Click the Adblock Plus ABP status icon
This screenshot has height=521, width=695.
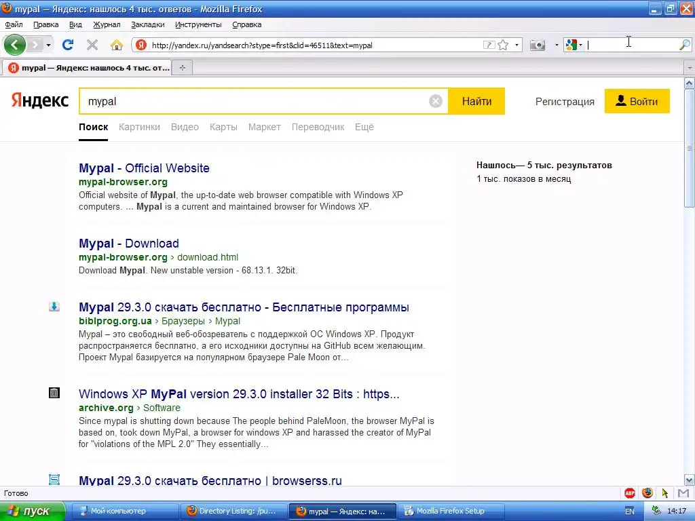click(630, 493)
